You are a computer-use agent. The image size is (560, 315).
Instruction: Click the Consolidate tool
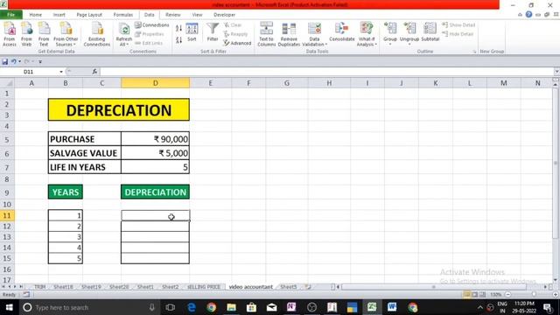pos(342,32)
